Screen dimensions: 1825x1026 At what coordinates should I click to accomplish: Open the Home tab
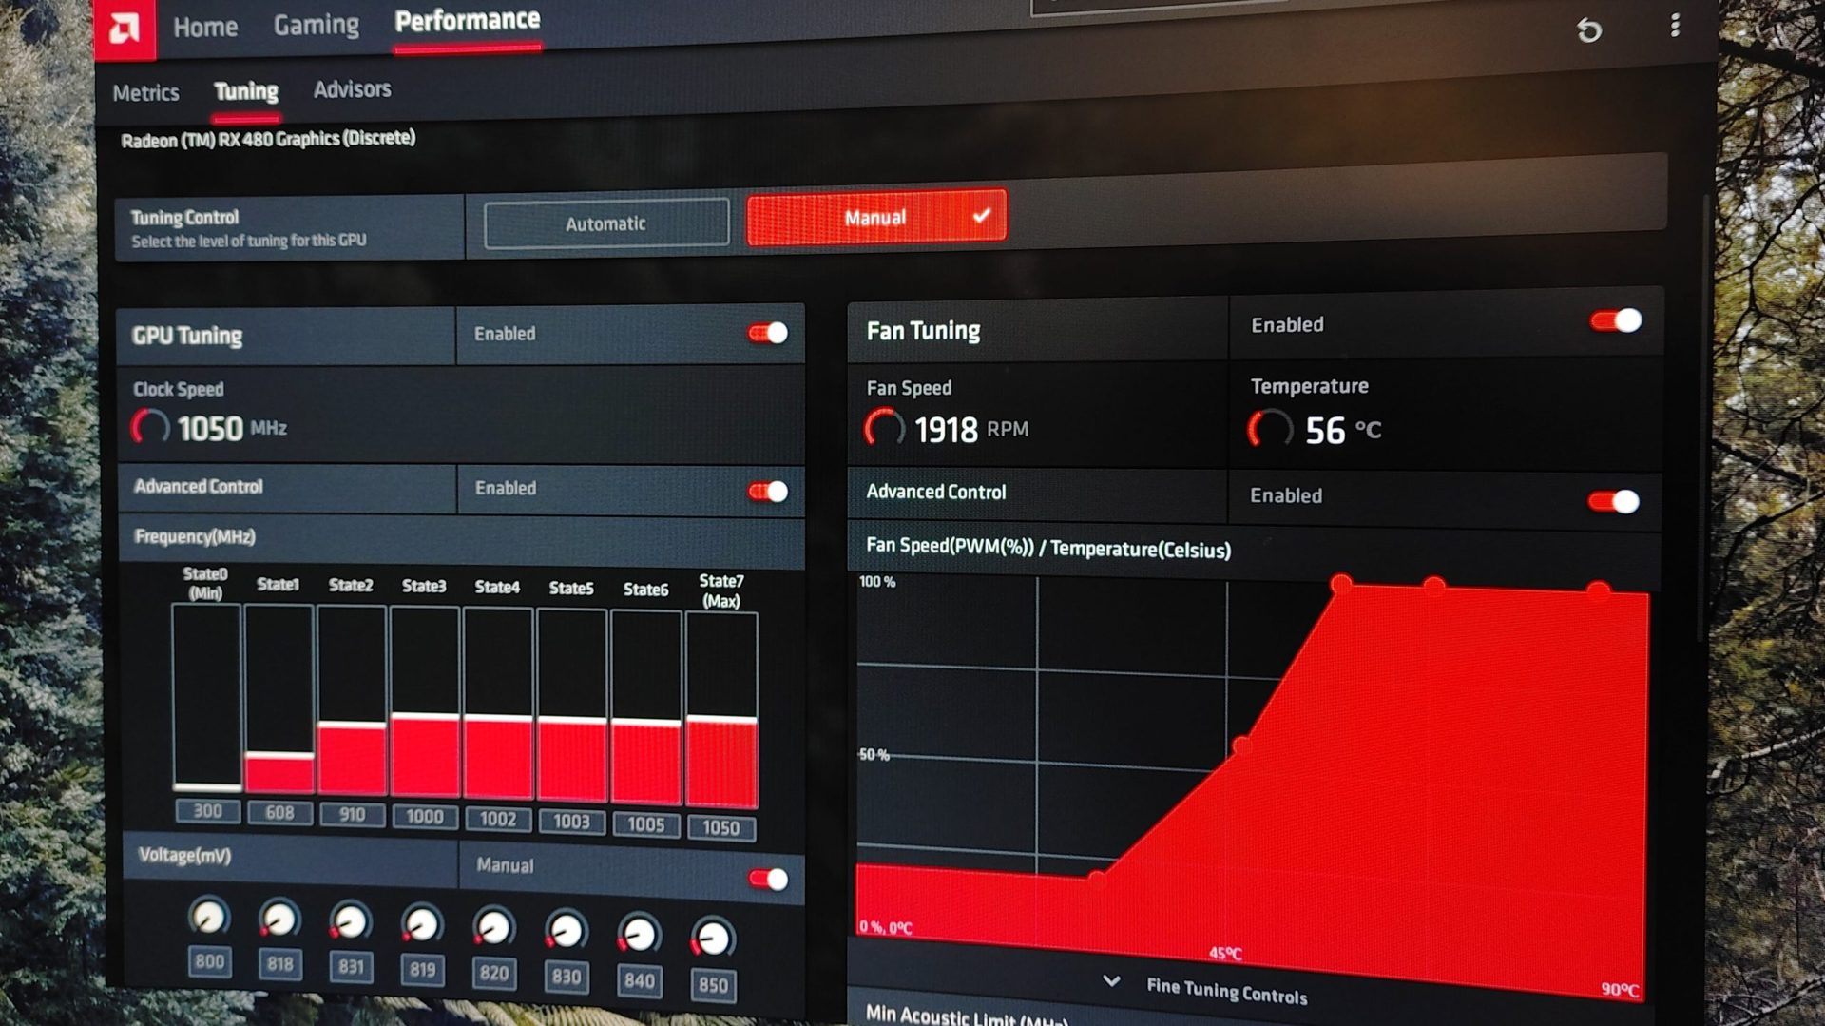[205, 27]
